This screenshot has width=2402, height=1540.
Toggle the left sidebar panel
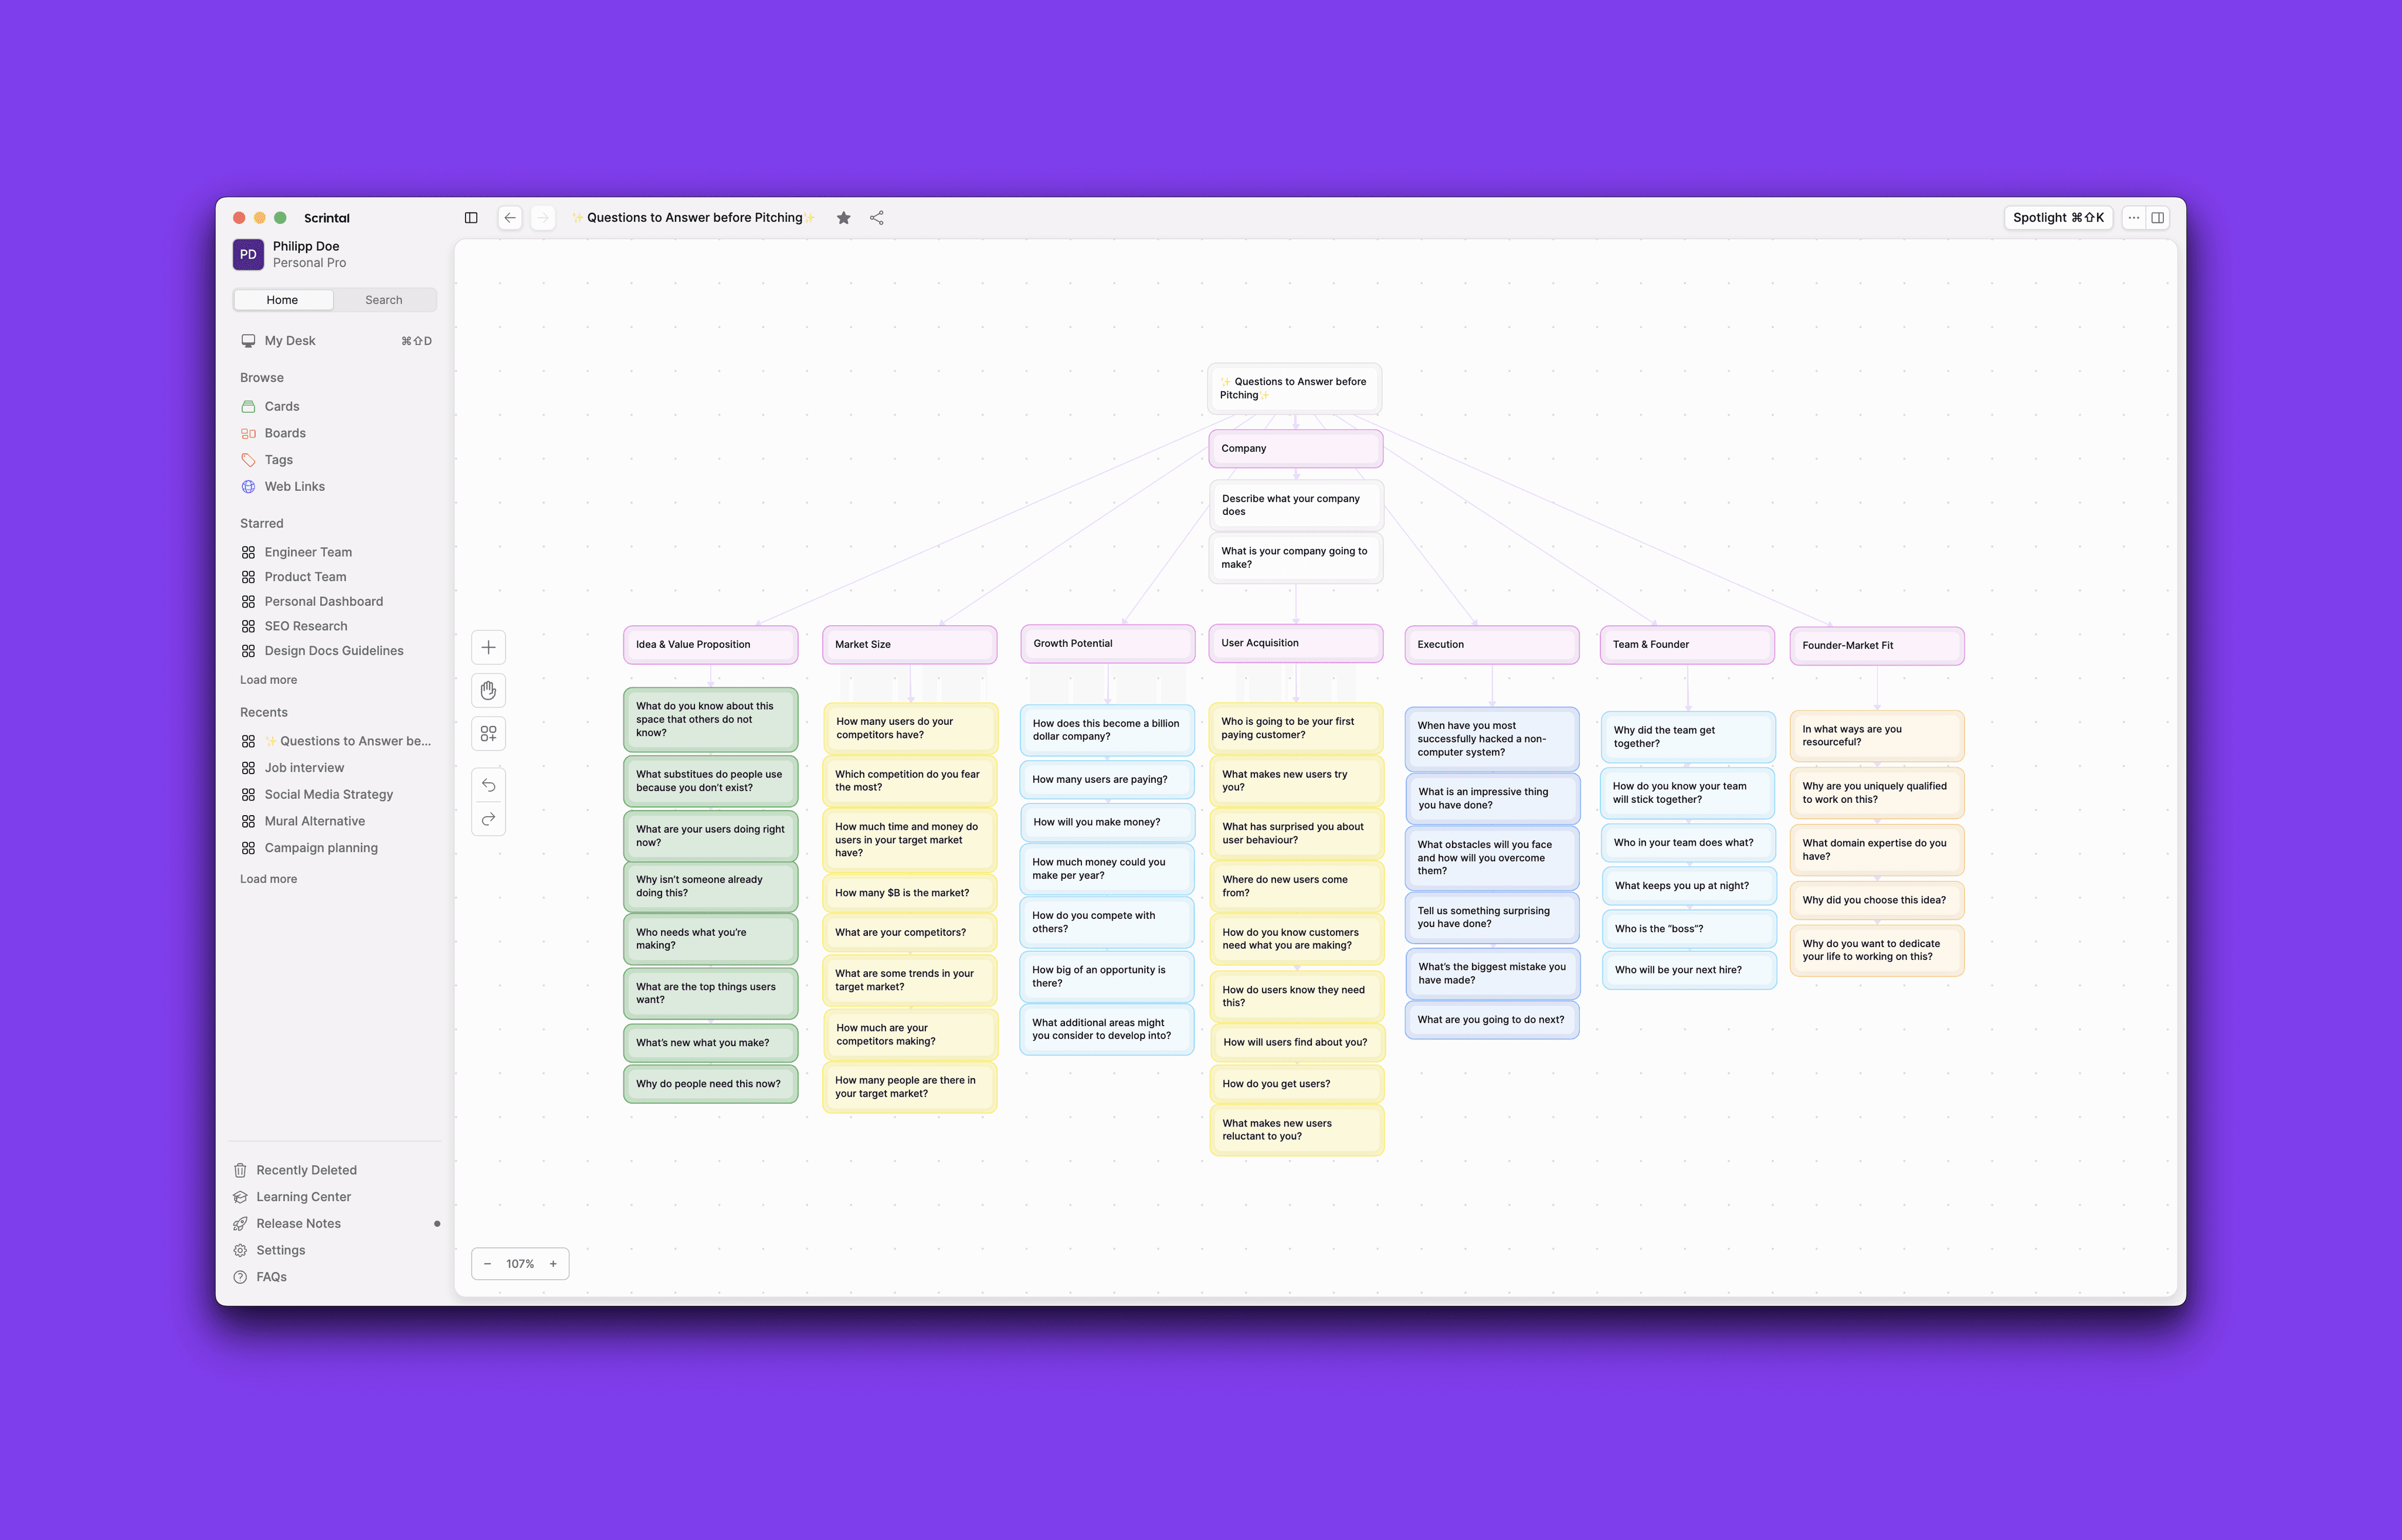click(471, 218)
